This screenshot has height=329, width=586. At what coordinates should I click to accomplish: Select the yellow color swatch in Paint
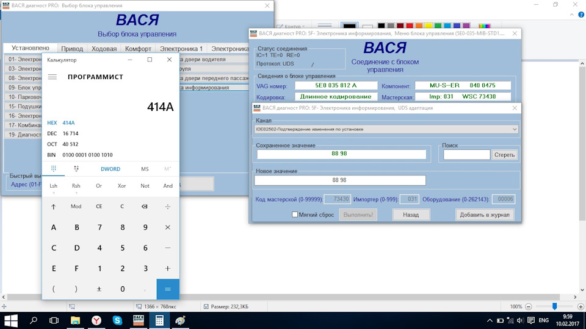[429, 26]
